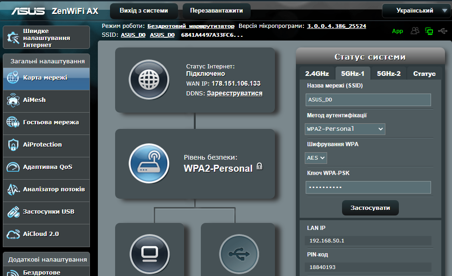Click the Підключено internet status text
452x276 pixels.
205,74
